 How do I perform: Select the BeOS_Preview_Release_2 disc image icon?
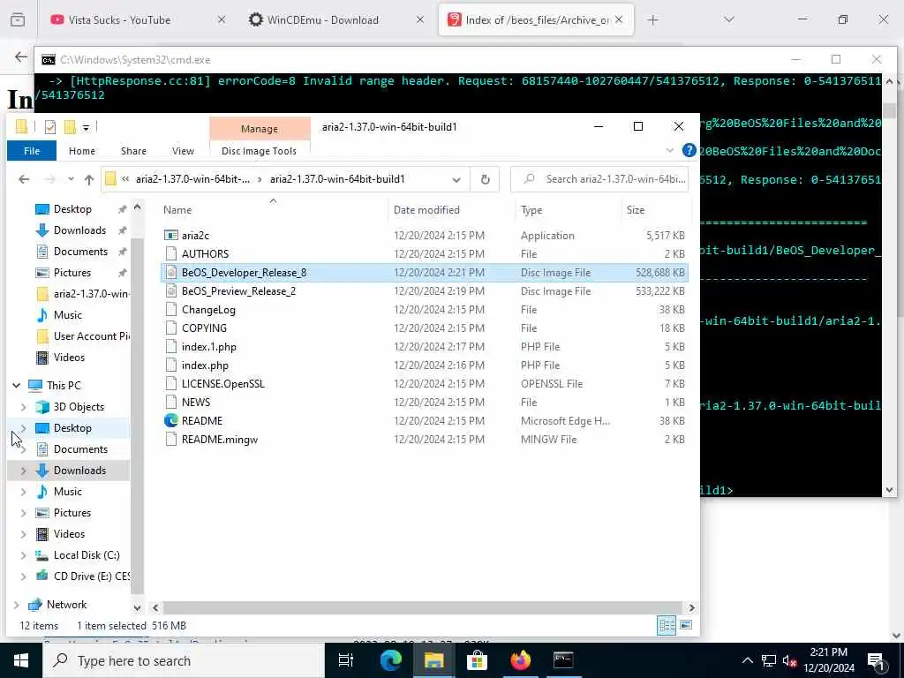tap(170, 291)
